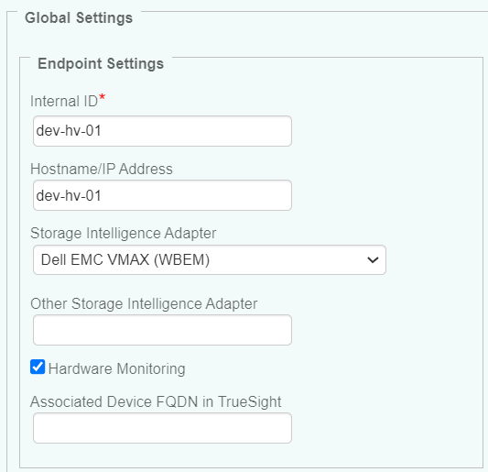Click the Internal ID input field
Image resolution: width=488 pixels, height=472 pixels.
162,131
